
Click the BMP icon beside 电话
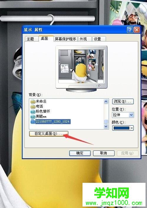(x=33, y=107)
